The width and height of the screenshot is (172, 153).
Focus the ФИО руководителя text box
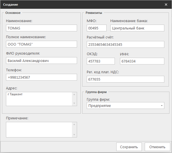click(x=41, y=61)
